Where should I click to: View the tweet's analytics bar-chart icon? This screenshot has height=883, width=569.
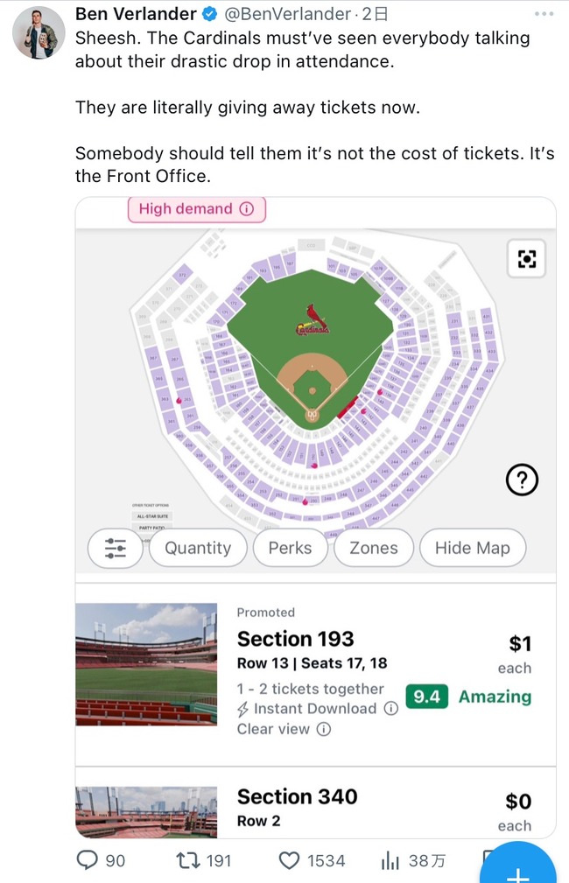click(x=390, y=860)
